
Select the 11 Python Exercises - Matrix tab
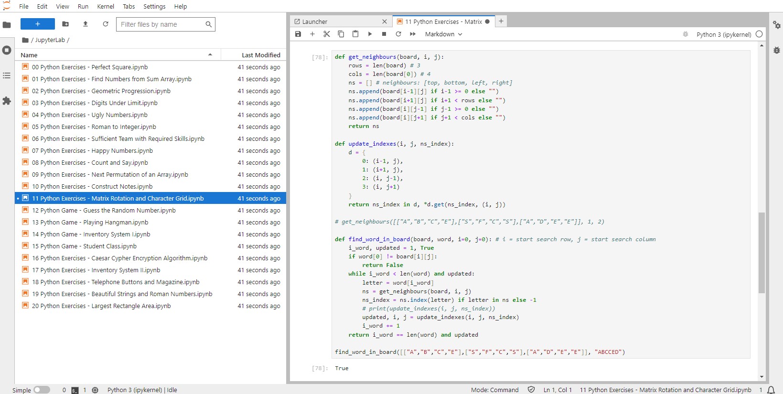coord(443,21)
